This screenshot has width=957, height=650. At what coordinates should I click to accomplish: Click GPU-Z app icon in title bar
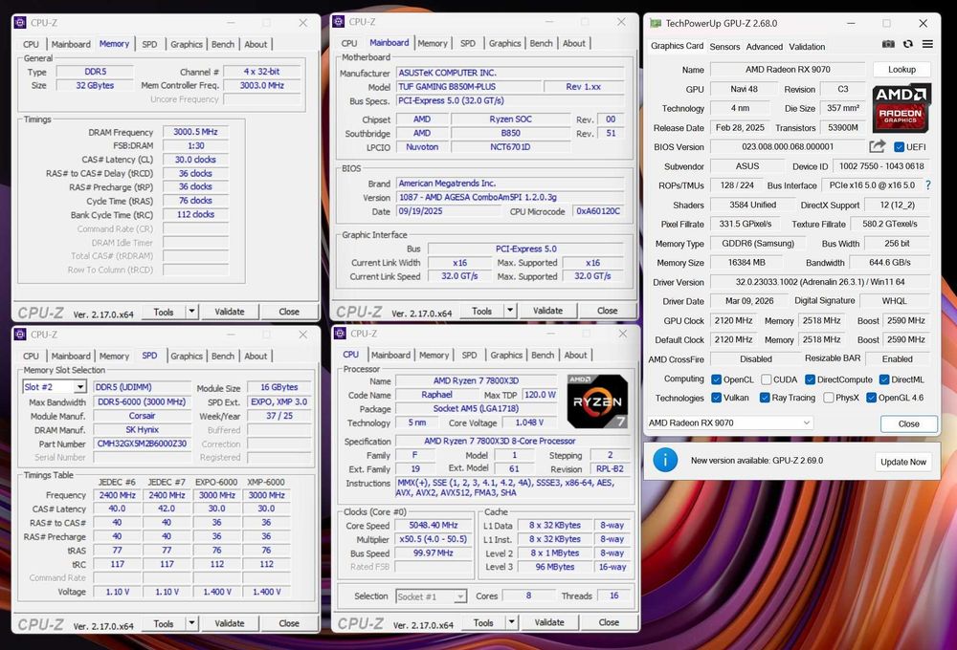click(x=656, y=23)
